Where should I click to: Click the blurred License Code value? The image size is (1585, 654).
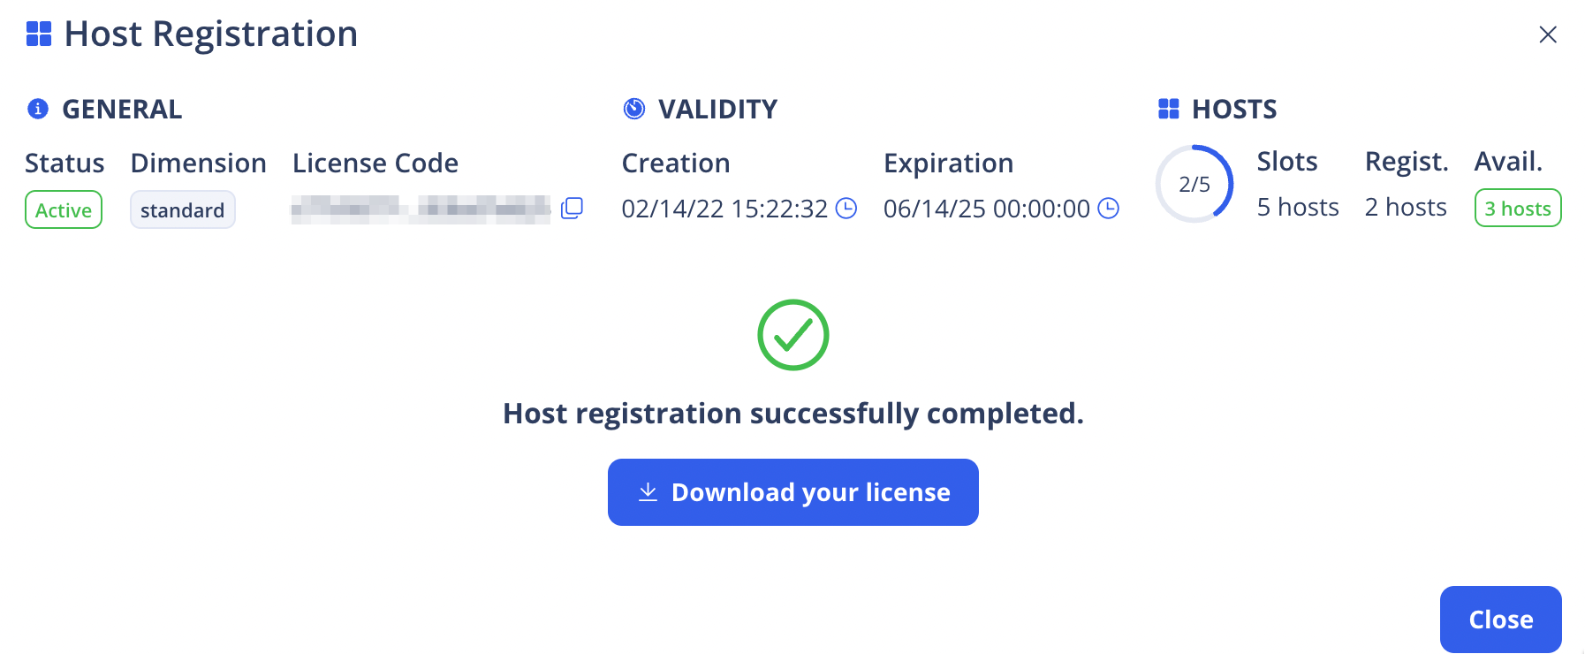click(x=424, y=208)
